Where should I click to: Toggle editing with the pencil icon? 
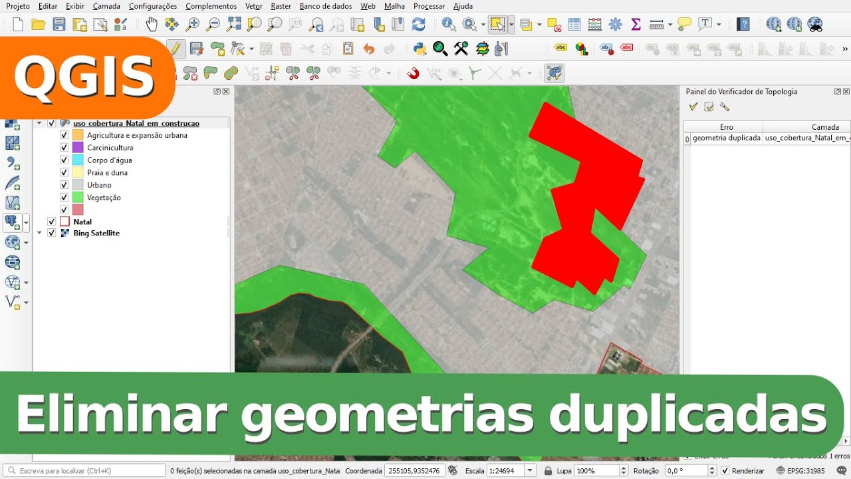pos(176,49)
